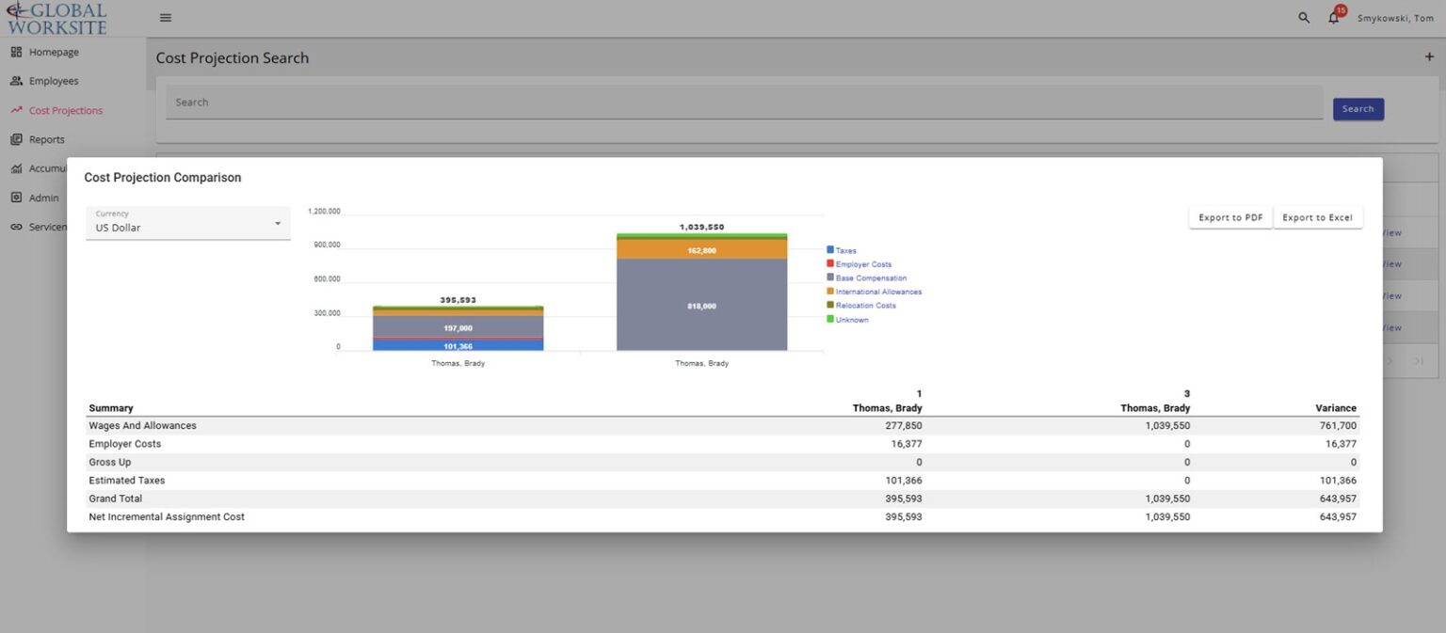Click the magnifier search icon in header
This screenshot has width=1446, height=633.
[1304, 18]
